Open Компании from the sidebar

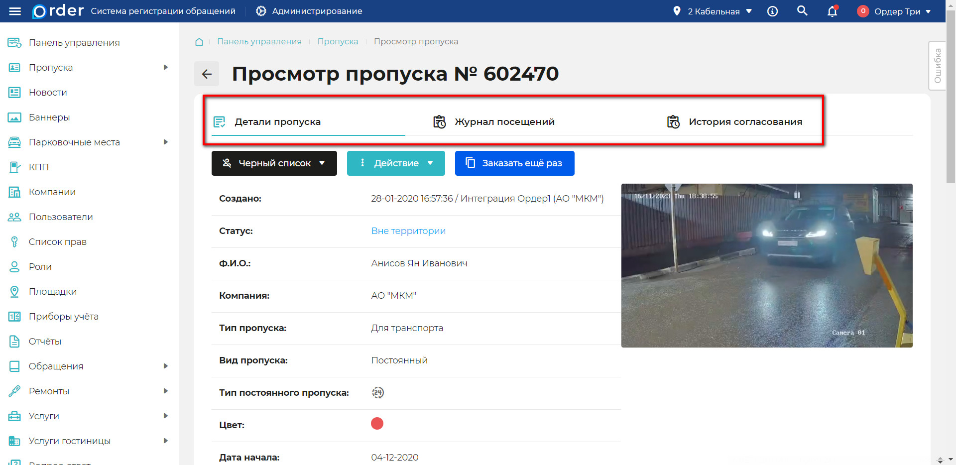52,192
